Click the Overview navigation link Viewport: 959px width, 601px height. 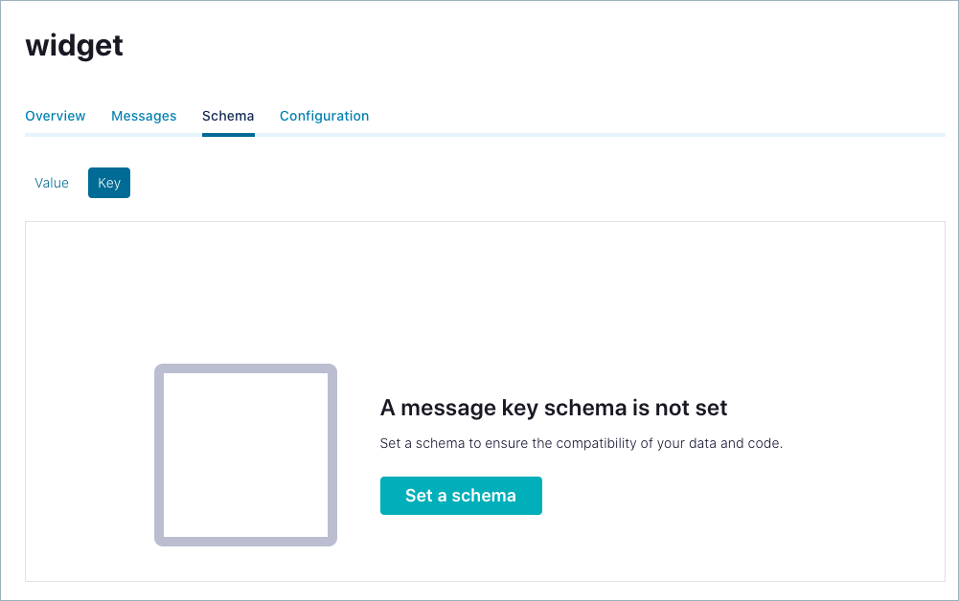pos(55,116)
